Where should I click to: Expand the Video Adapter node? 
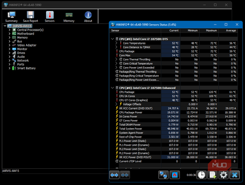click(9, 45)
